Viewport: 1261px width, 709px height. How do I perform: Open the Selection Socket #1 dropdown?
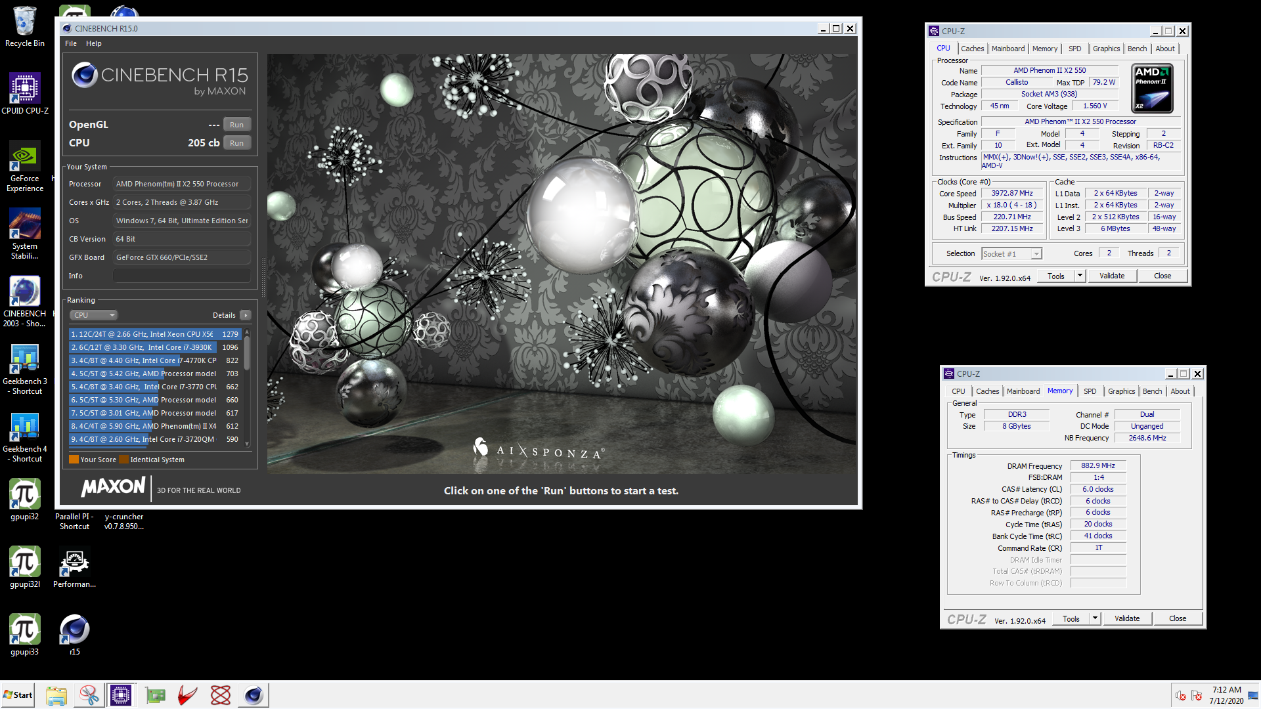pyautogui.click(x=1011, y=254)
